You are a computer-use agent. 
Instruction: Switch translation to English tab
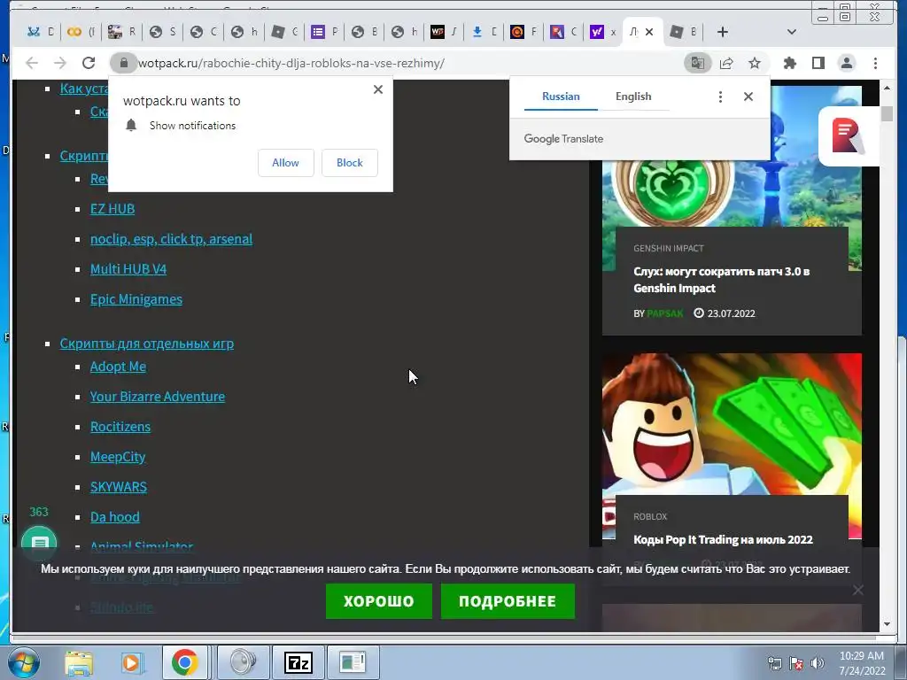(633, 97)
